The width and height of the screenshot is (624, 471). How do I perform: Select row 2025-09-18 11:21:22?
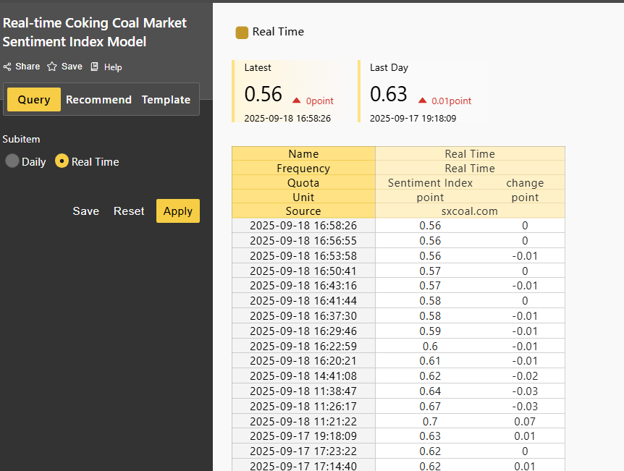click(x=303, y=421)
